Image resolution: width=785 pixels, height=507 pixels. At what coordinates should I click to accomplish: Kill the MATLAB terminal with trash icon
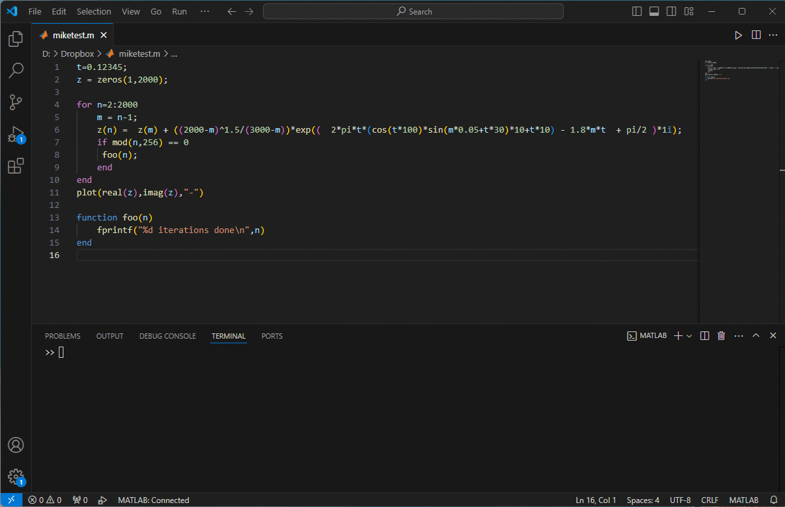(722, 336)
